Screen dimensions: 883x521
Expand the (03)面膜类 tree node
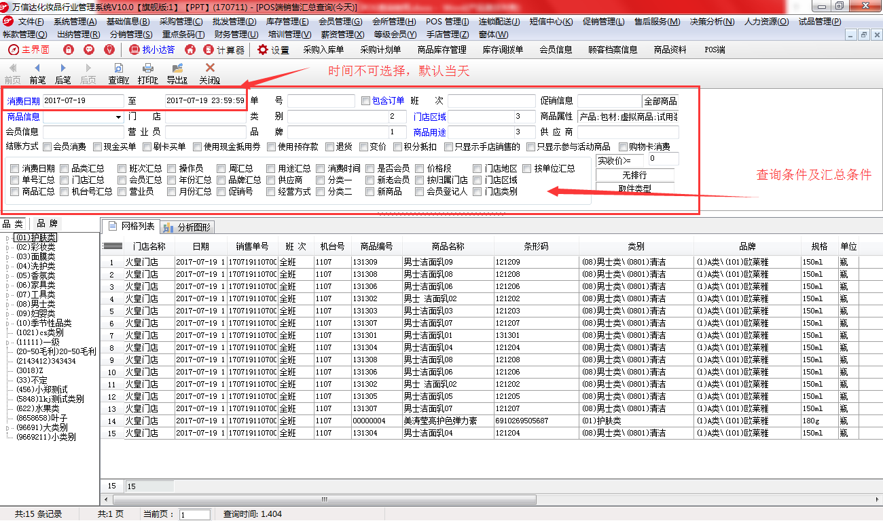(x=7, y=256)
